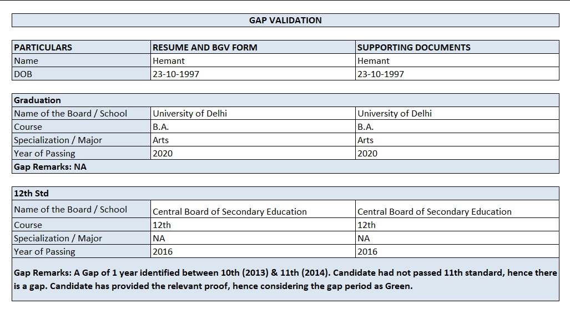The image size is (570, 314).
Task: Click the Gap Remarks: NA cell
Action: pyautogui.click(x=50, y=166)
